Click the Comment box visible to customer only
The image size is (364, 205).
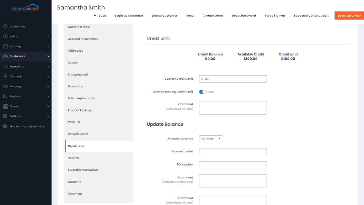233,181
